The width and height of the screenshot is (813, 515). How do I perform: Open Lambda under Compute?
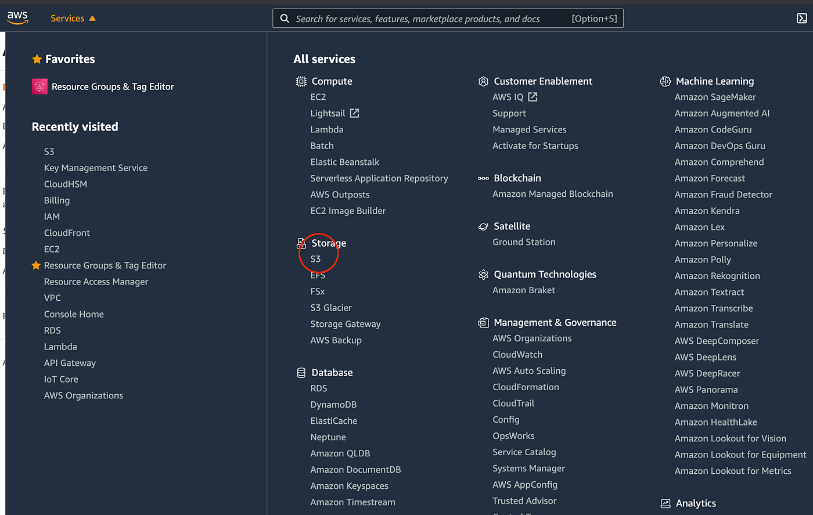pyautogui.click(x=327, y=129)
